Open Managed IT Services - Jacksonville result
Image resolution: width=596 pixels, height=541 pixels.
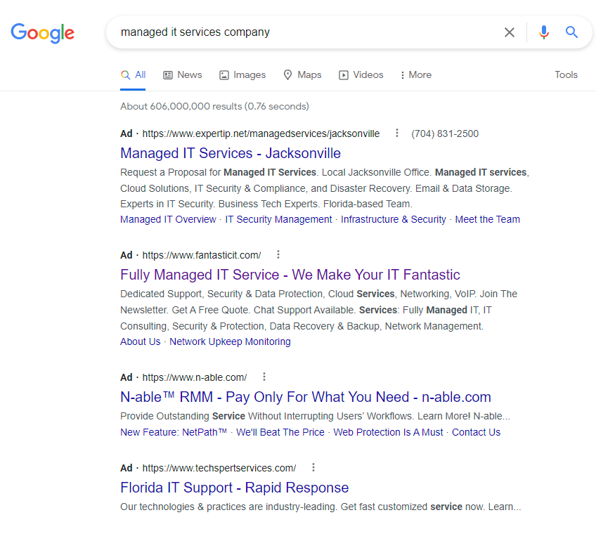[231, 153]
